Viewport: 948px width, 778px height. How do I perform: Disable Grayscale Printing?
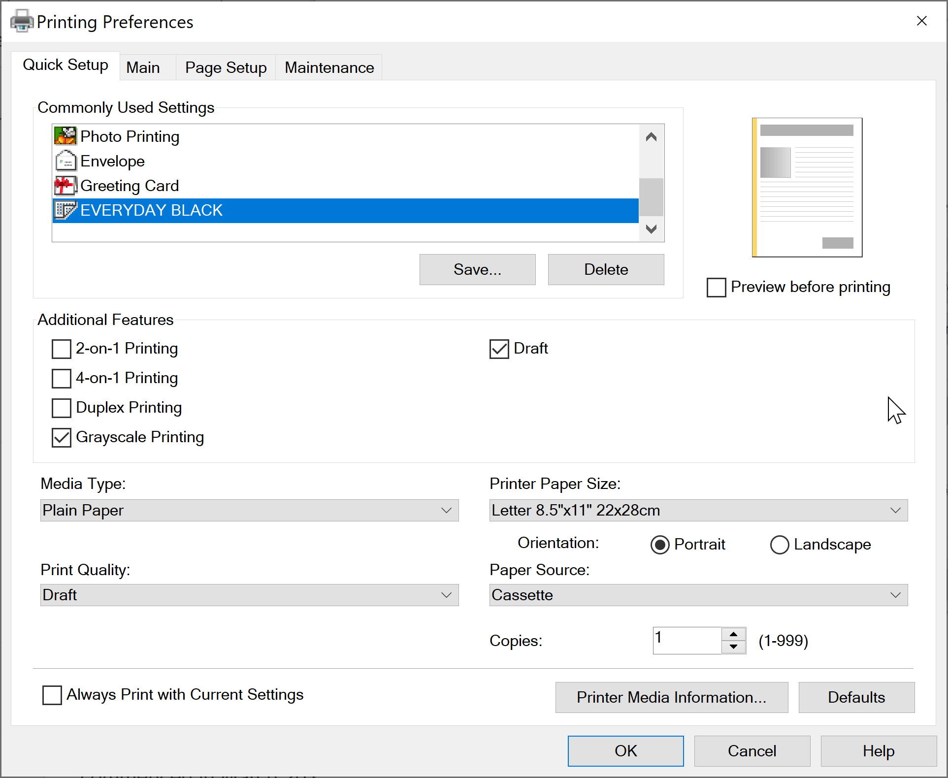click(x=61, y=438)
